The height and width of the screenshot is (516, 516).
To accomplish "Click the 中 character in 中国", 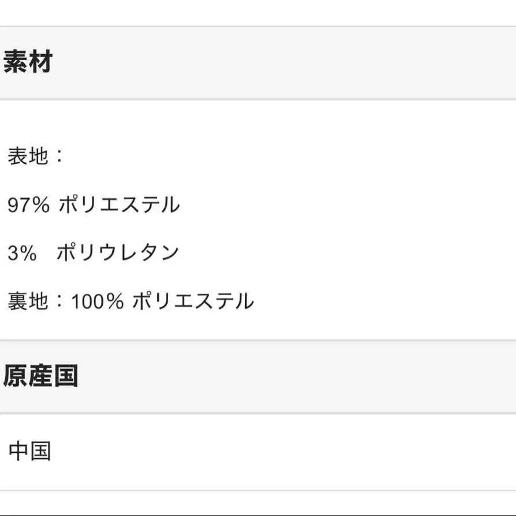I will tap(18, 451).
